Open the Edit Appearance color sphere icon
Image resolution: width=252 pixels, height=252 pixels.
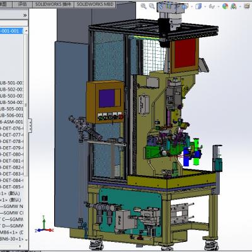coord(225,6)
